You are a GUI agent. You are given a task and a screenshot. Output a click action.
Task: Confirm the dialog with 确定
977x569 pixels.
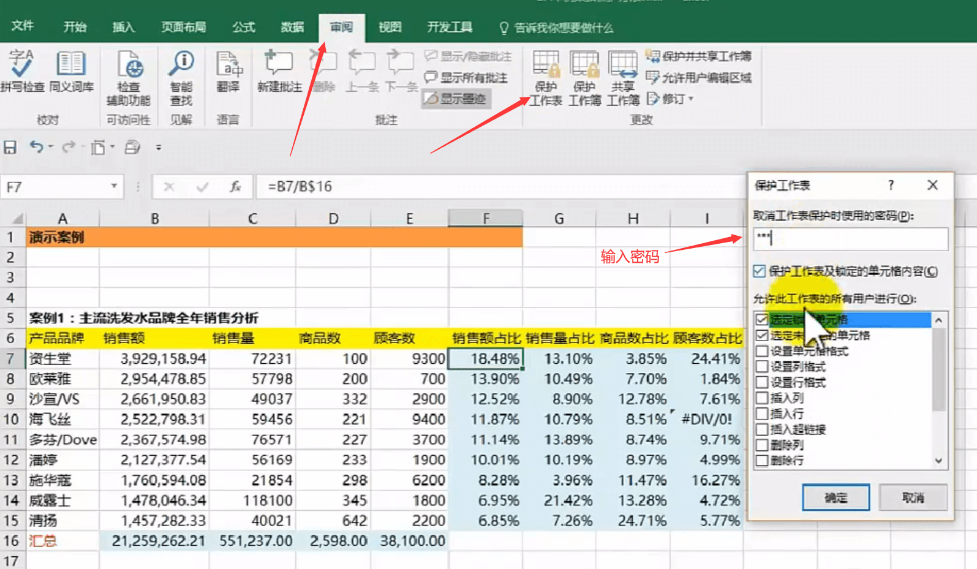[836, 497]
